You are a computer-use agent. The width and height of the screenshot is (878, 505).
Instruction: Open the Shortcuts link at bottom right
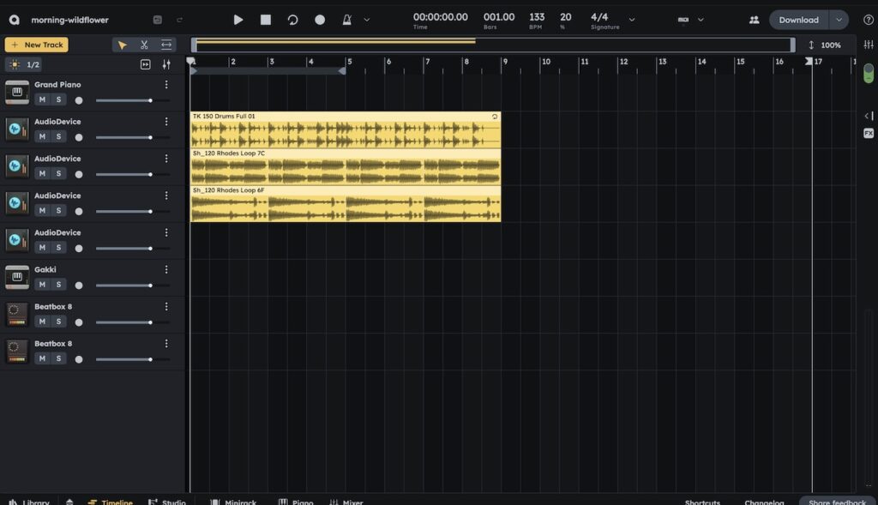(x=702, y=502)
